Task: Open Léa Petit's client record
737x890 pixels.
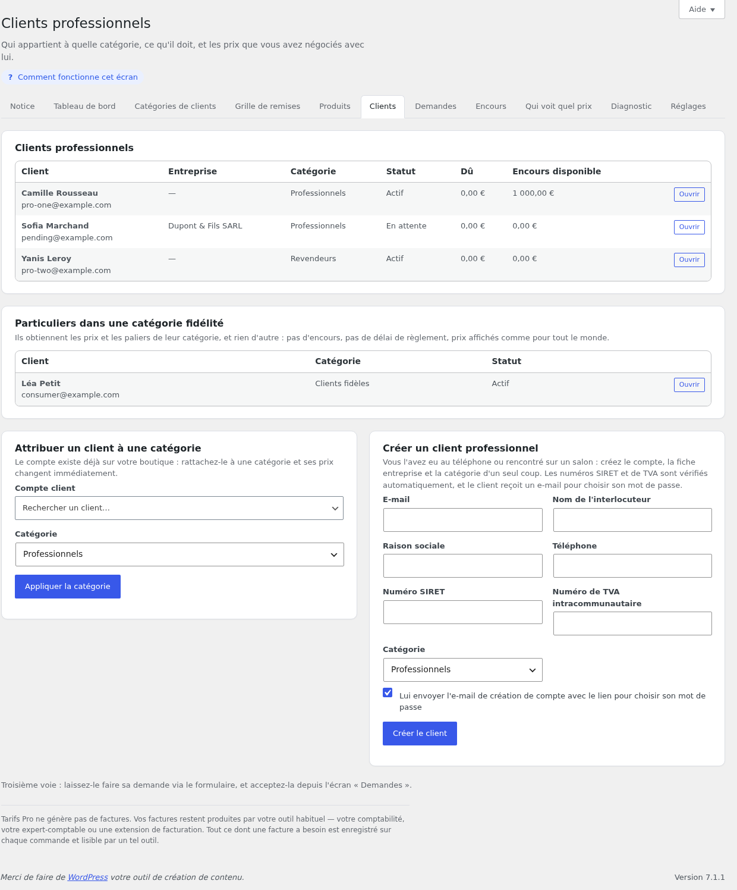Action: point(689,385)
